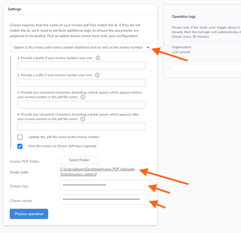The width and height of the screenshot is (241, 233).
Task: Click into the Chaser secret field
Action: coord(105,199)
